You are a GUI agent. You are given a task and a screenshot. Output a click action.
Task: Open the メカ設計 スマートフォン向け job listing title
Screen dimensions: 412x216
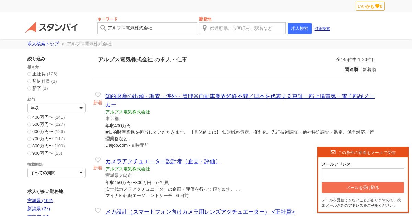200,212
